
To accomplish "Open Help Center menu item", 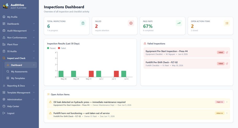I will 19,106.
